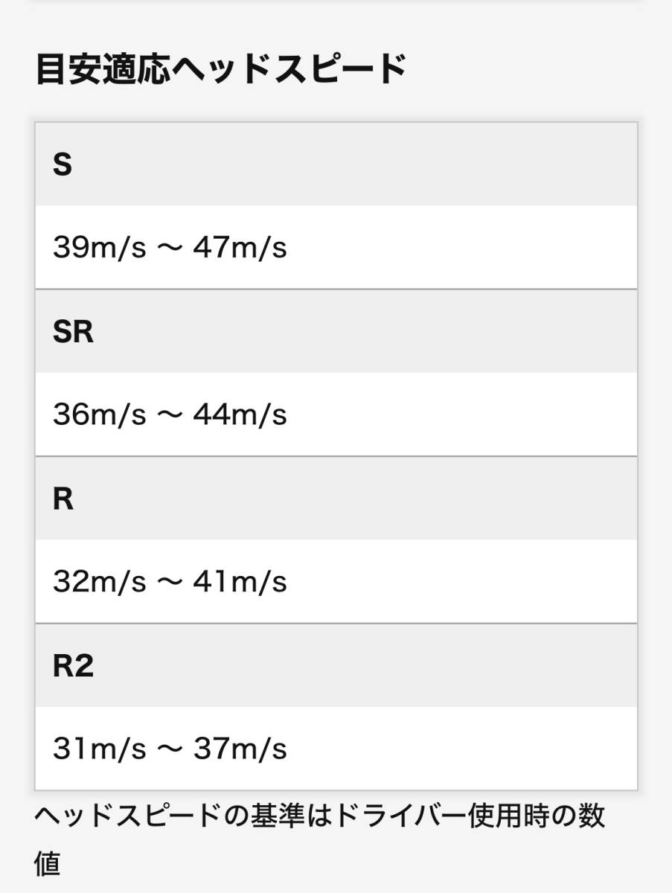672x893 pixels.
Task: Click the 47m/s upper speed value
Action: (x=240, y=248)
